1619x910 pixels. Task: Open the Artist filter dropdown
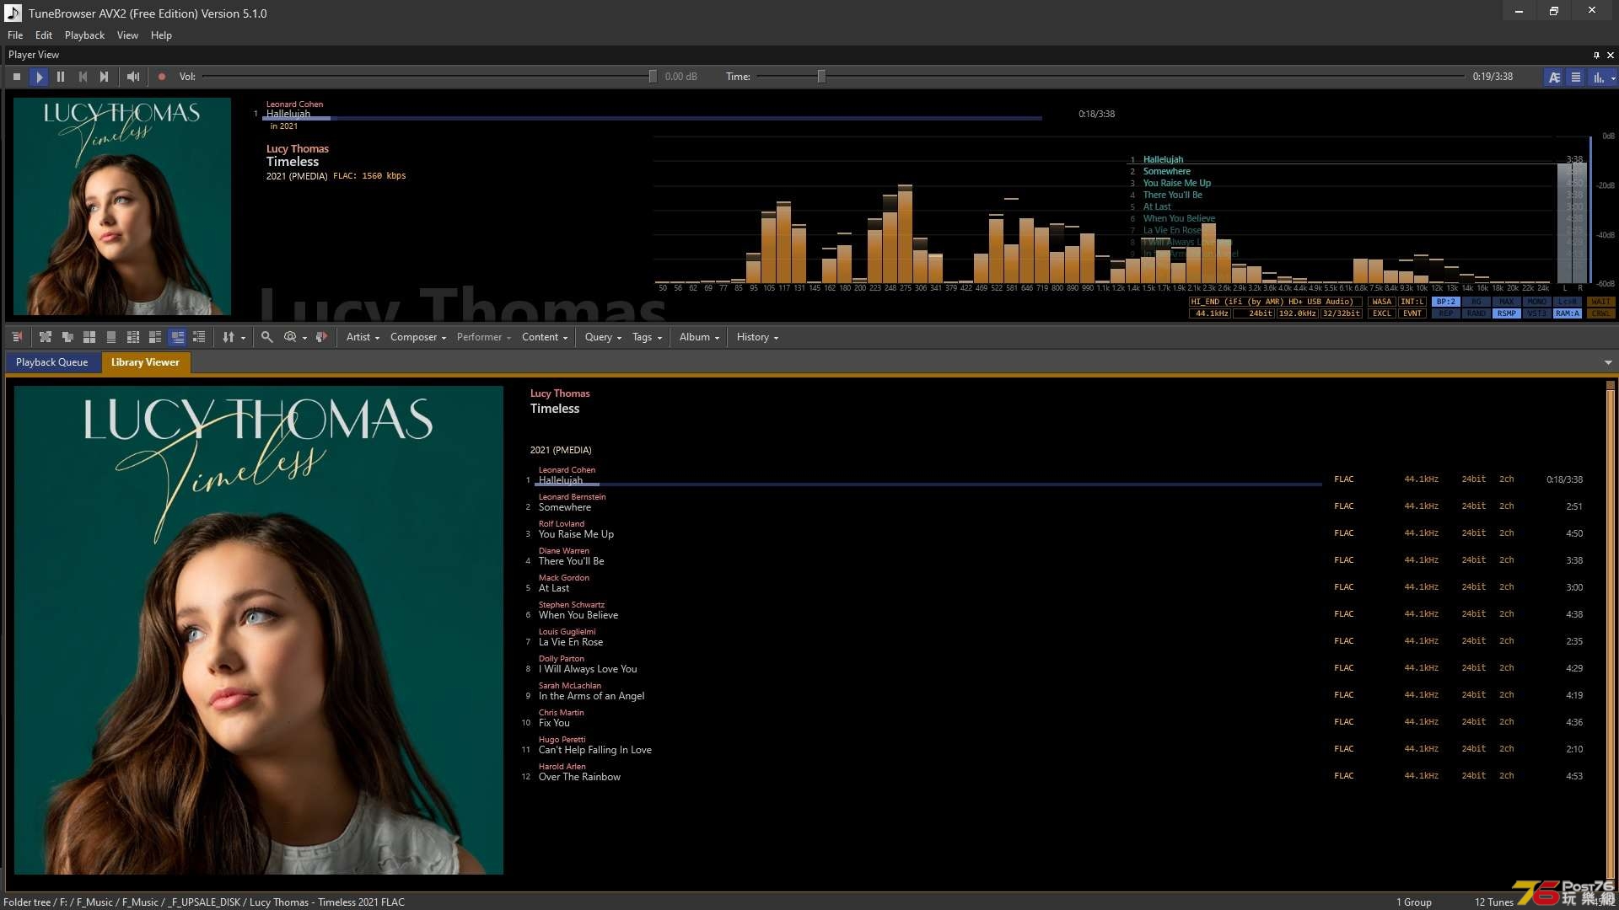tap(363, 337)
